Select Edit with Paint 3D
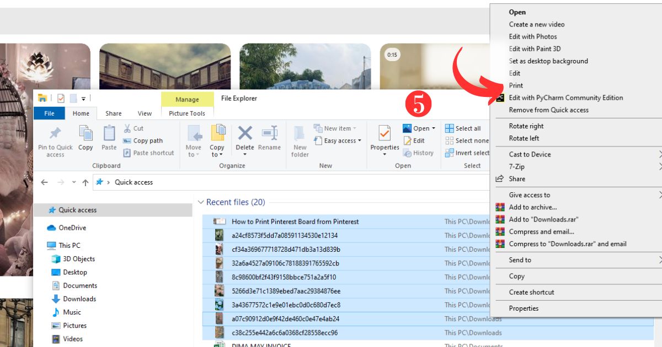The image size is (662, 347). click(x=535, y=48)
